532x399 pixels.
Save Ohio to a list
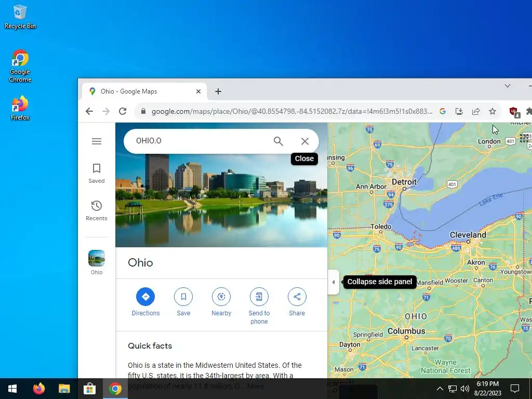click(183, 302)
